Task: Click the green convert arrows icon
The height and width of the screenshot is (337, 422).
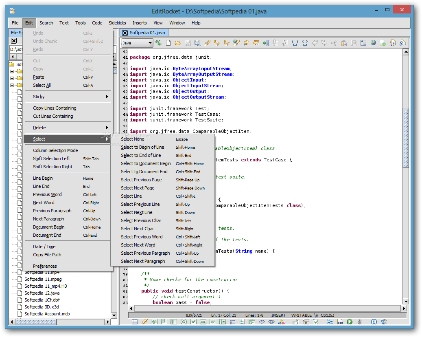Action: point(159,43)
